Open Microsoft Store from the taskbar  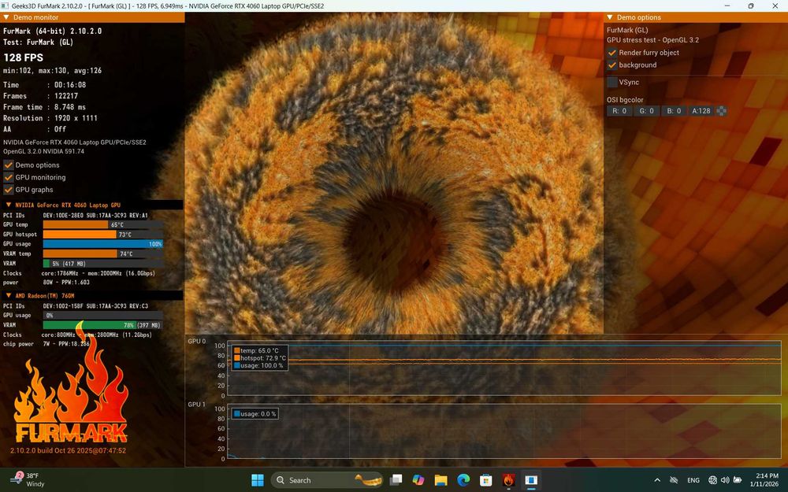[486, 480]
